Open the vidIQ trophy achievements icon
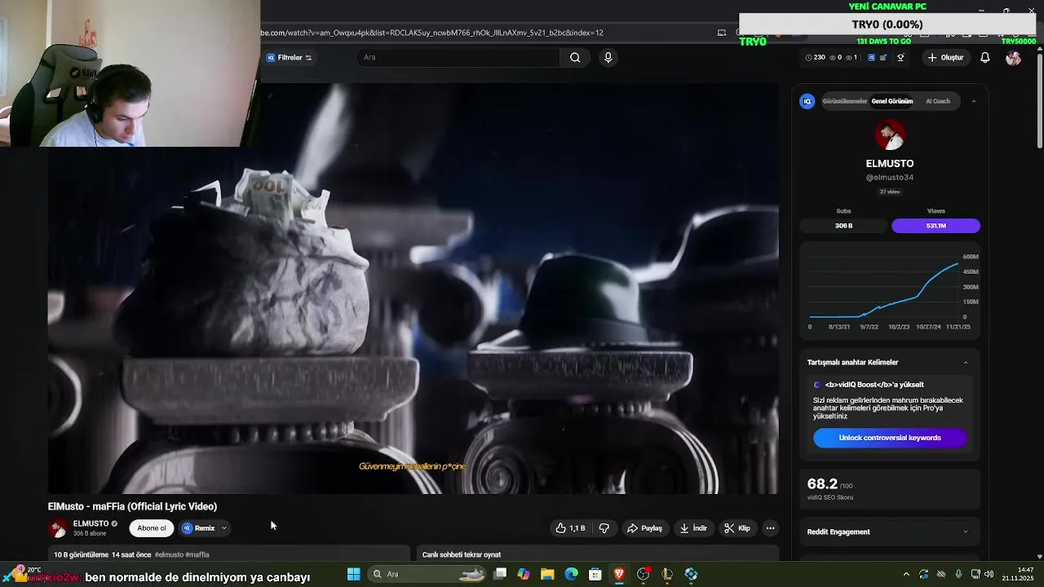Viewport: 1044px width, 587px height. tap(900, 57)
